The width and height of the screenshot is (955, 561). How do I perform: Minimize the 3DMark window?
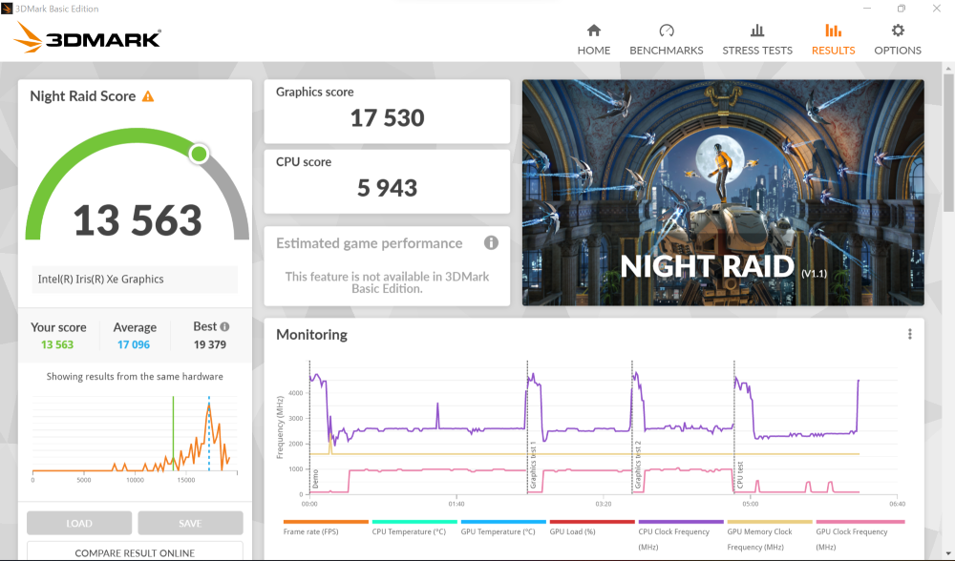click(867, 9)
